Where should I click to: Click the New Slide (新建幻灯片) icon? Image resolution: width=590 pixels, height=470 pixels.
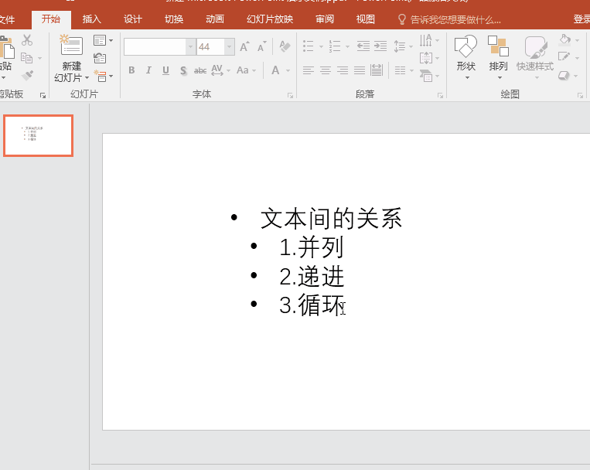point(71,46)
